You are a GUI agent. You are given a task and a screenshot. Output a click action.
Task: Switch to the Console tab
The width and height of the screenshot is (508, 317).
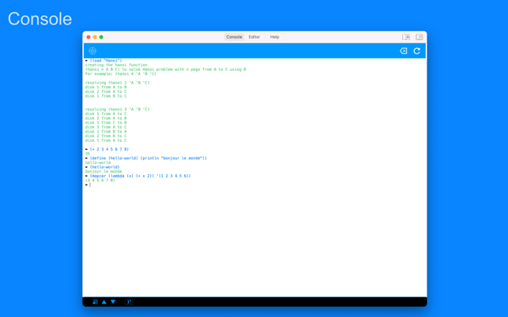(x=234, y=37)
